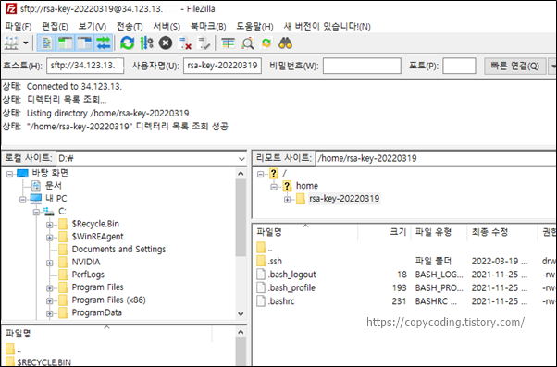This screenshot has width=557, height=367.
Task: Refresh file and folder lists
Action: point(127,43)
